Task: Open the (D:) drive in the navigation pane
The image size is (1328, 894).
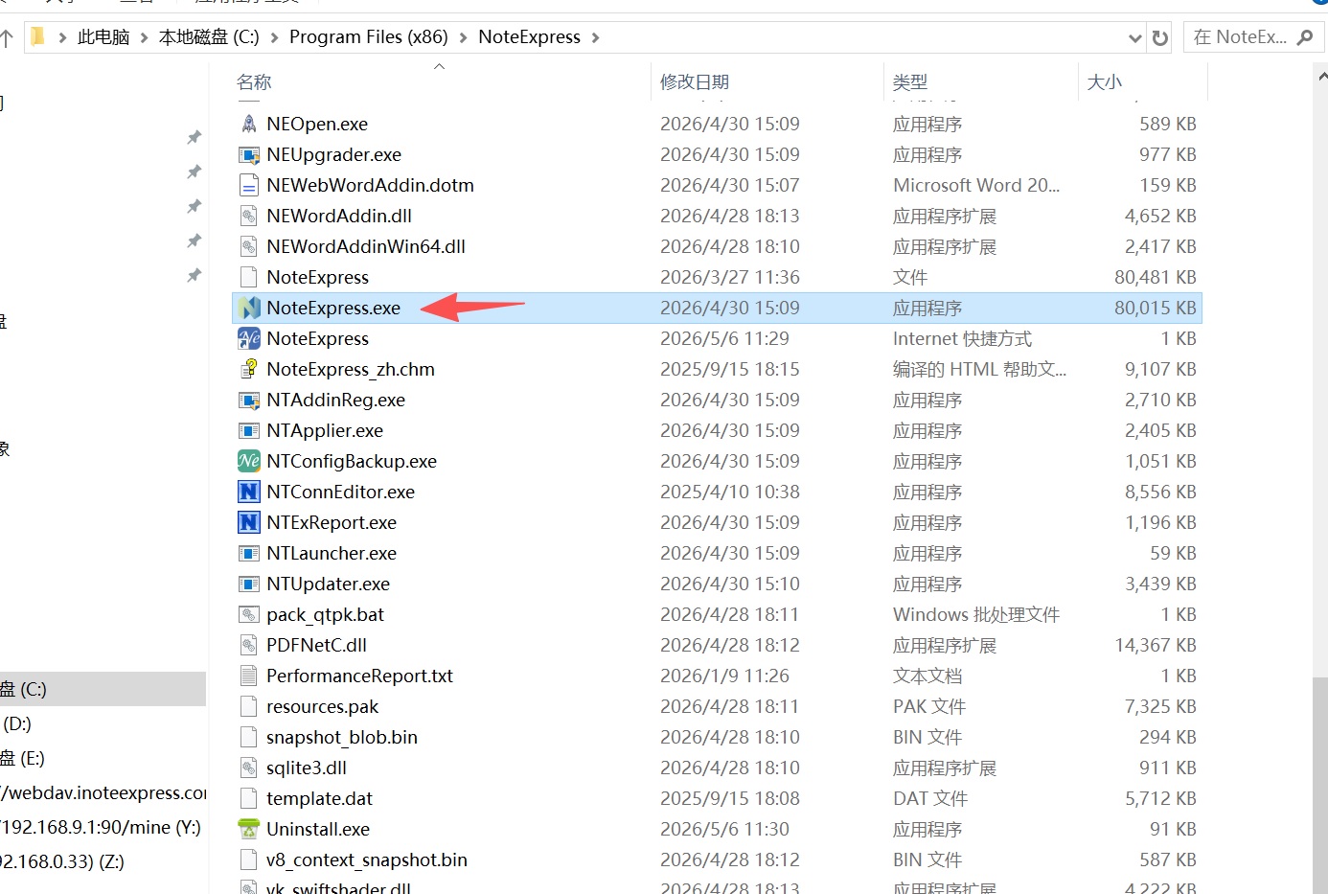Action: click(x=17, y=723)
